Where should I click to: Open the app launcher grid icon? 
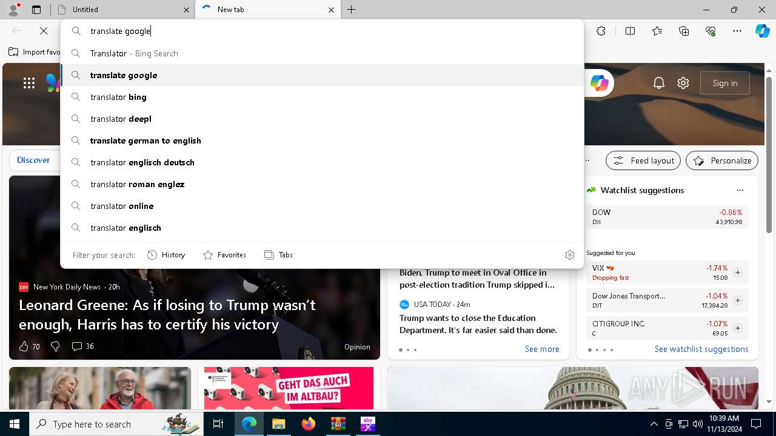point(29,83)
